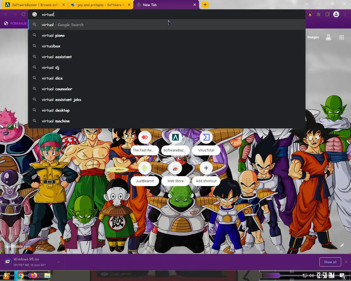
Task: Go back with the back arrow
Action: pos(6,15)
